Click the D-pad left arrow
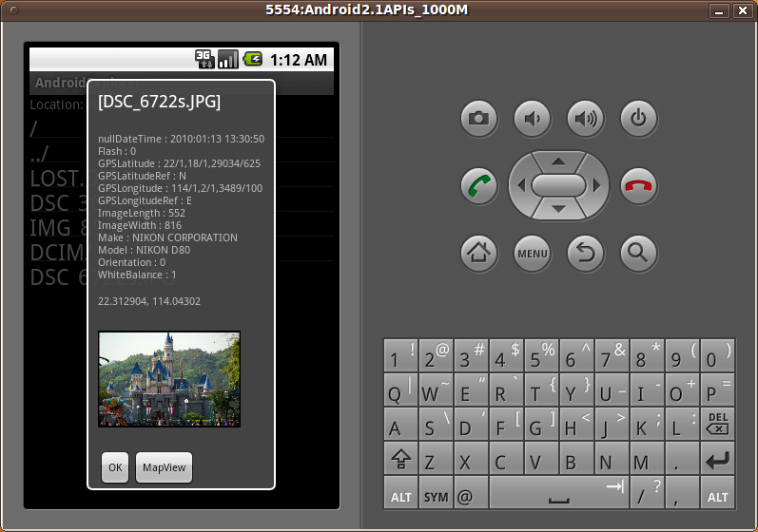 coord(520,185)
